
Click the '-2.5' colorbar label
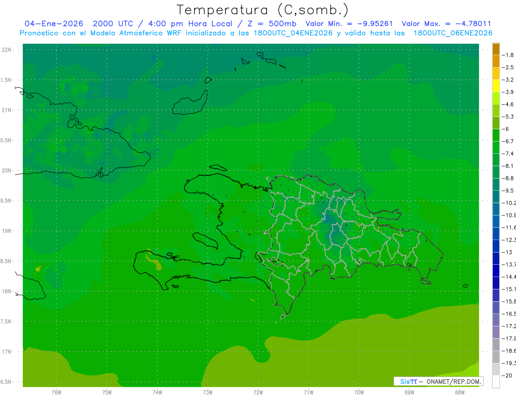pos(508,67)
